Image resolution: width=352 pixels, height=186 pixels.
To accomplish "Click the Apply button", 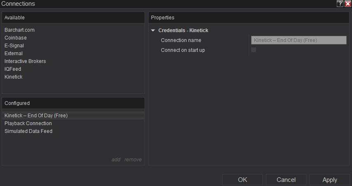I will (x=330, y=180).
